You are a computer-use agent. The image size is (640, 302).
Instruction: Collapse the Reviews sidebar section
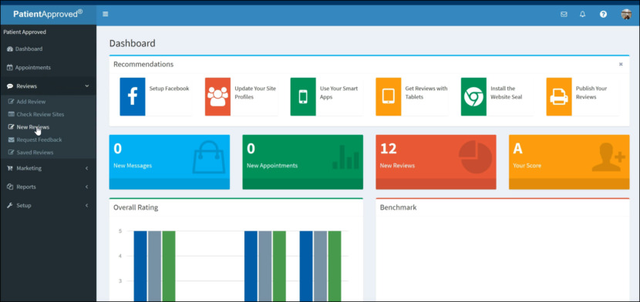click(48, 86)
